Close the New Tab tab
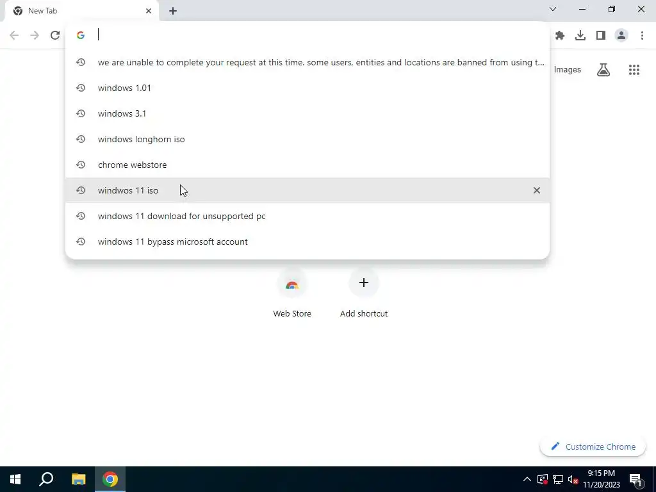The width and height of the screenshot is (656, 492). [149, 11]
